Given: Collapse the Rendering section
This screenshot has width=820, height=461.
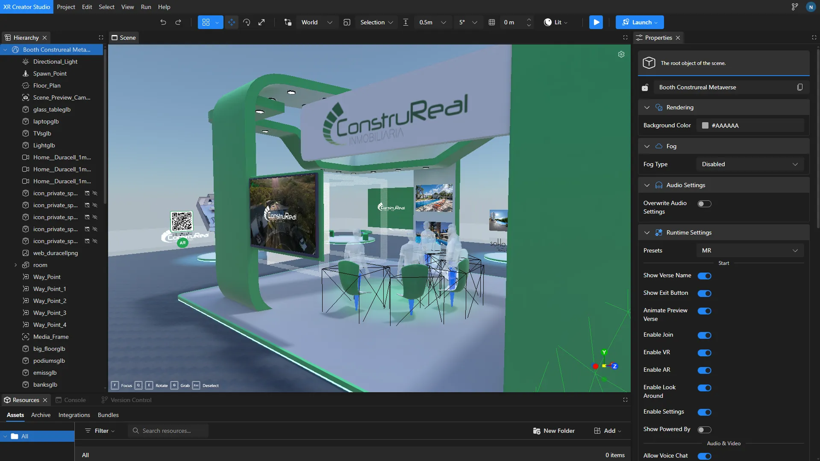Looking at the screenshot, I should click(647, 107).
